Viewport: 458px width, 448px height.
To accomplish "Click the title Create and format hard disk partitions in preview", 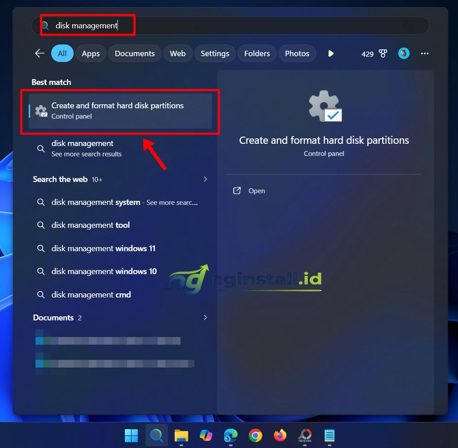I will click(x=324, y=140).
